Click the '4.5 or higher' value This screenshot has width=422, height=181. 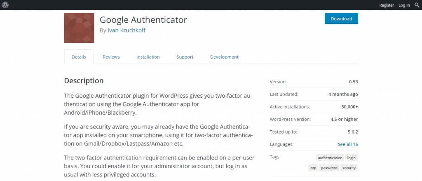[344, 119]
